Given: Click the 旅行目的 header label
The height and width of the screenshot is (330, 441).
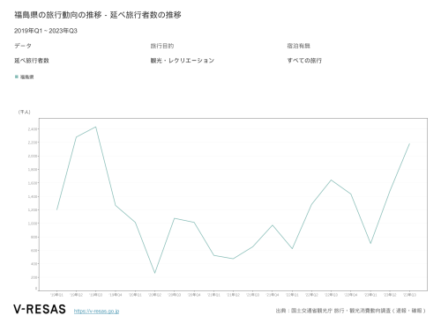Looking at the screenshot, I should tap(162, 46).
